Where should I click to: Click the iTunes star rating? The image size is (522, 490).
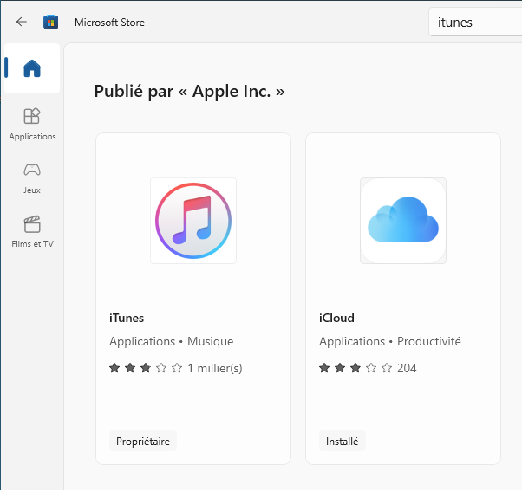point(146,368)
